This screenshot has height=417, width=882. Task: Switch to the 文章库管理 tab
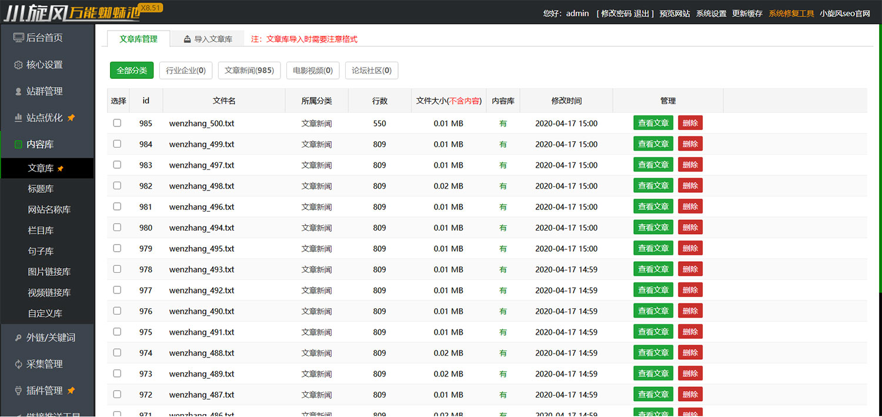(x=139, y=39)
